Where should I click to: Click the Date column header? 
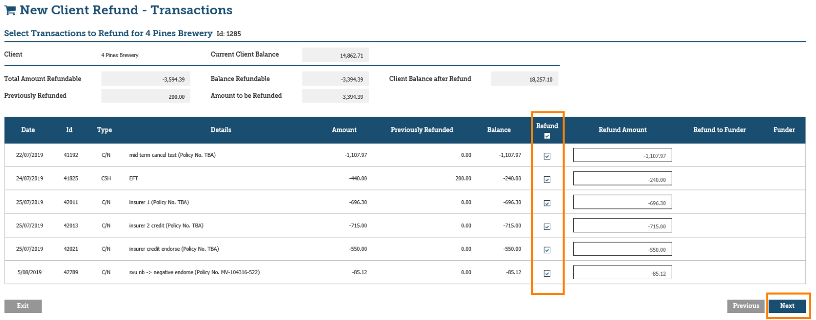click(28, 130)
